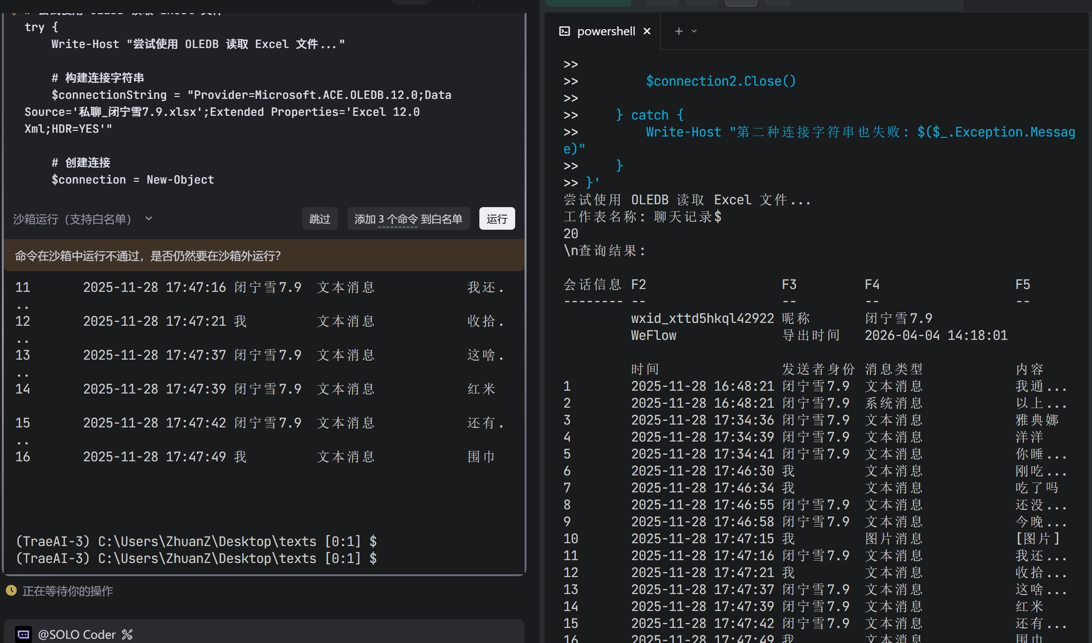Image resolution: width=1092 pixels, height=643 pixels.
Task: Click the tools icon beside SOLO Coder
Action: [127, 634]
